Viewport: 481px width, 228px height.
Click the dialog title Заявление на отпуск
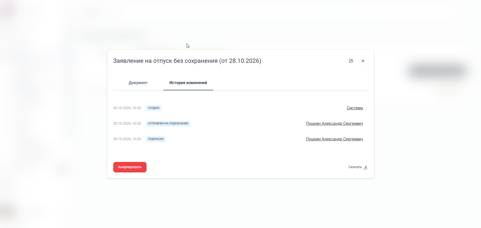[x=187, y=61]
